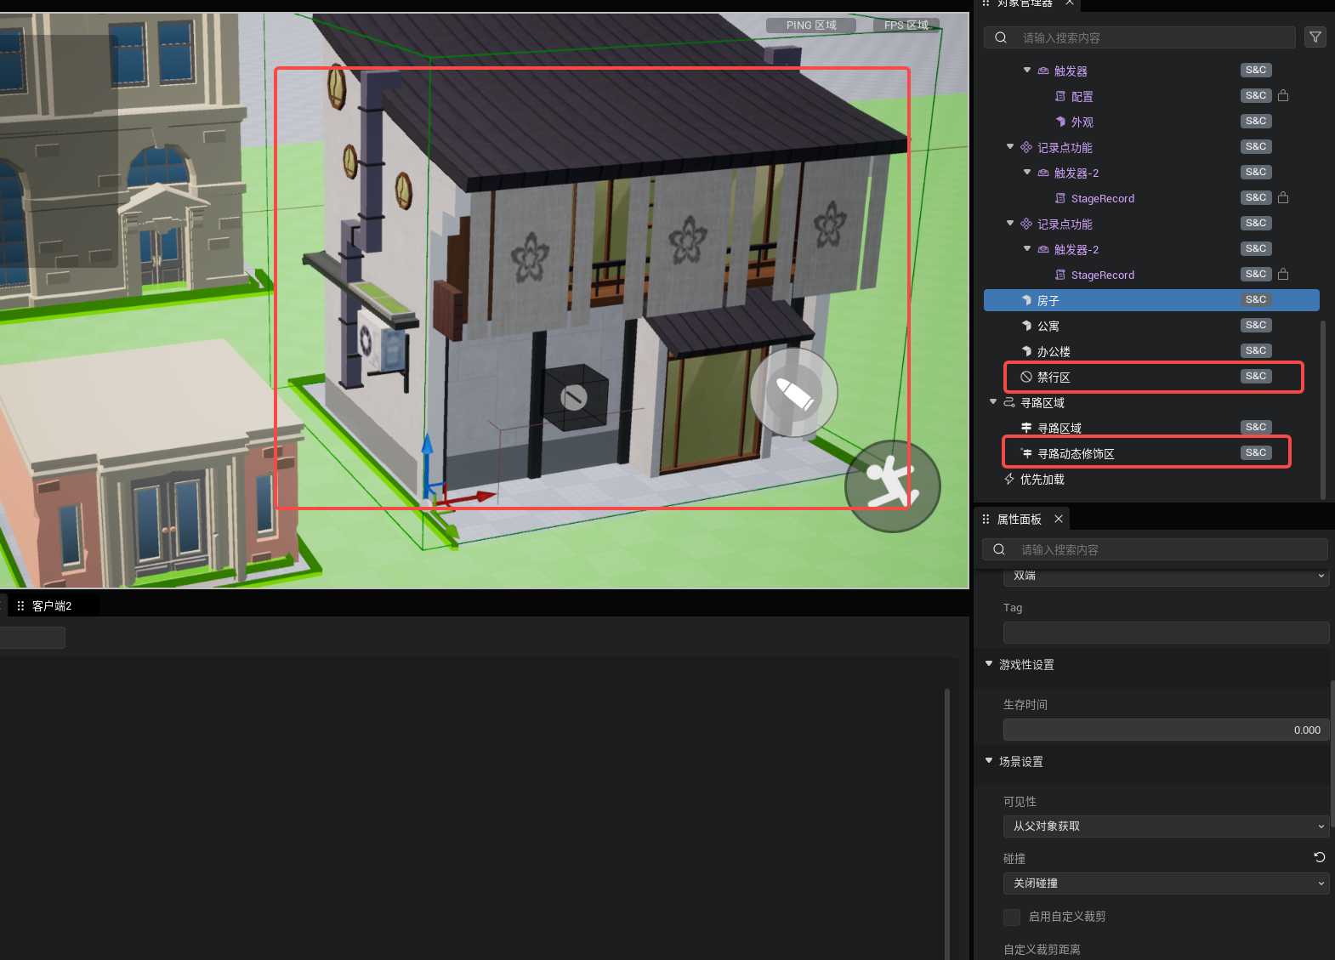Click the icon beside 寻路动态修饰区

click(x=1026, y=453)
